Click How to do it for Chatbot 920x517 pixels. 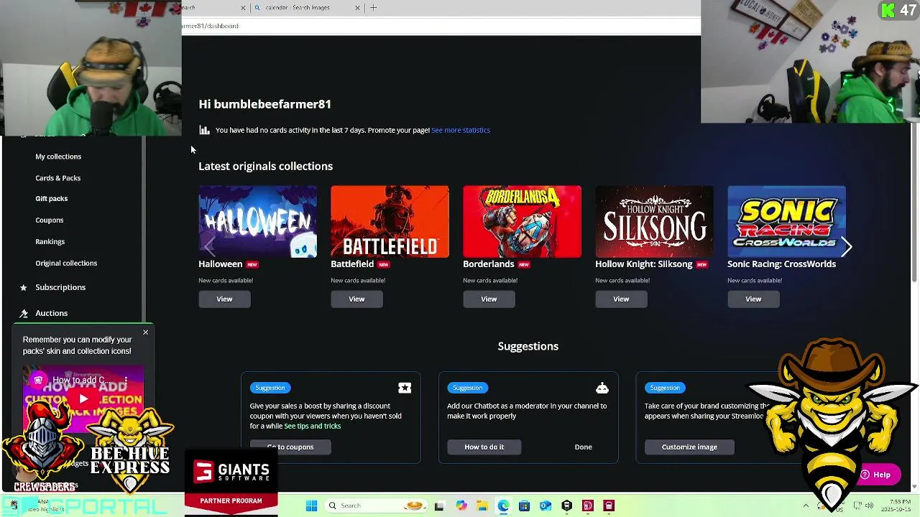pyautogui.click(x=484, y=447)
